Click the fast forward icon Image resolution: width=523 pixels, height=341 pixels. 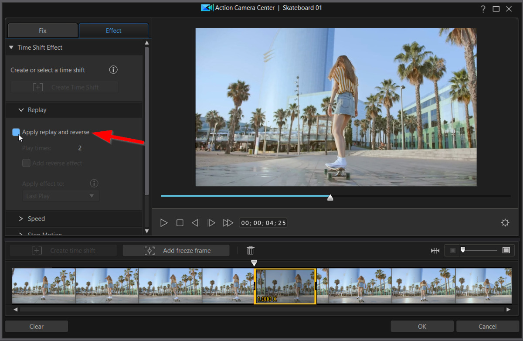click(x=228, y=223)
